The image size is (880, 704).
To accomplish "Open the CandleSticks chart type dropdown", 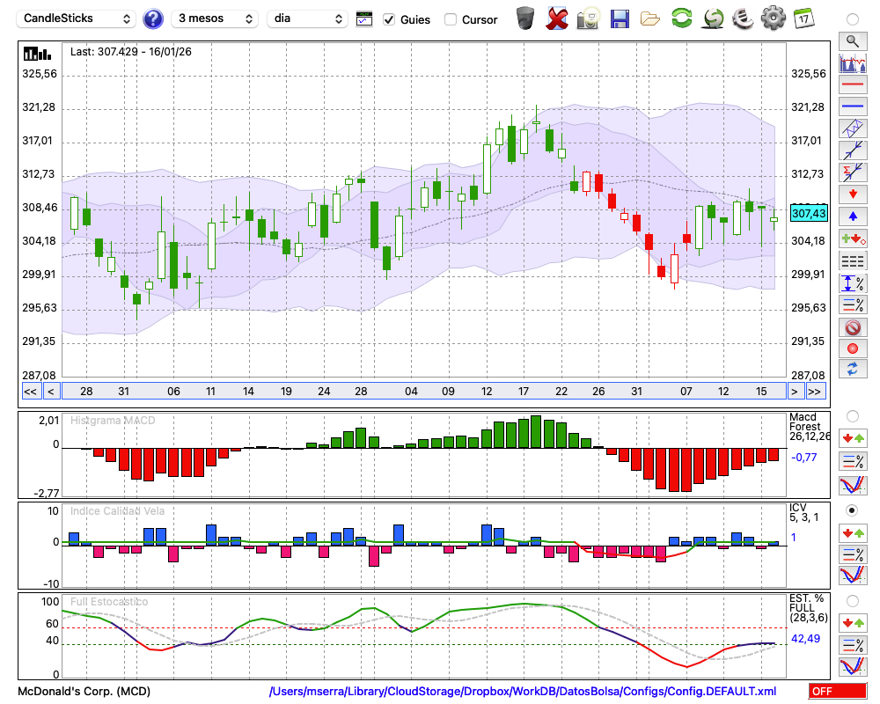I will tap(77, 18).
